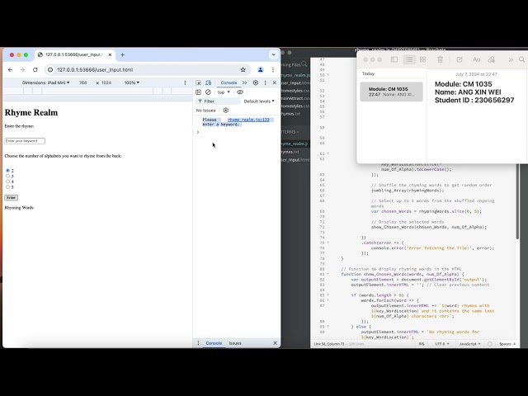
Task: Select the Module: CM 1035 note
Action: 391,92
